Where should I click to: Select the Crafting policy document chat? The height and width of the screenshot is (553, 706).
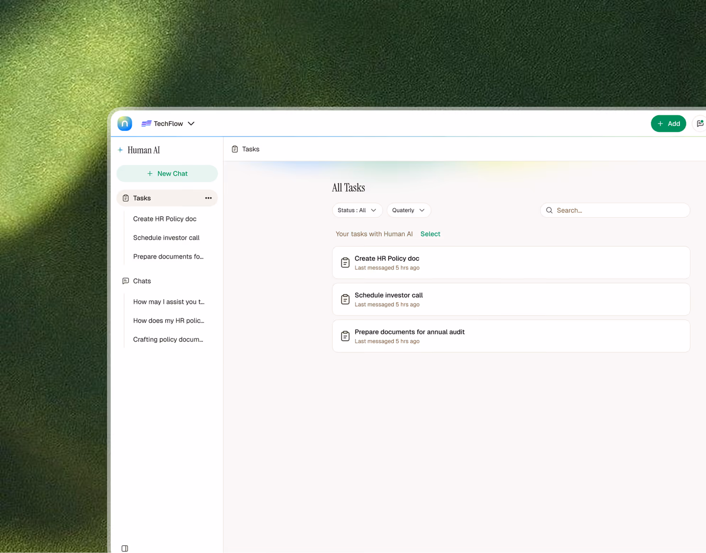click(x=168, y=339)
